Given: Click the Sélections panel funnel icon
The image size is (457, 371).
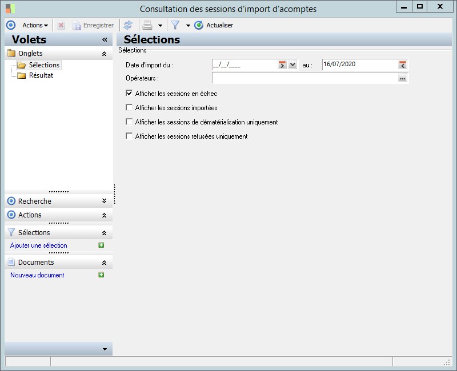Looking at the screenshot, I should (x=11, y=232).
